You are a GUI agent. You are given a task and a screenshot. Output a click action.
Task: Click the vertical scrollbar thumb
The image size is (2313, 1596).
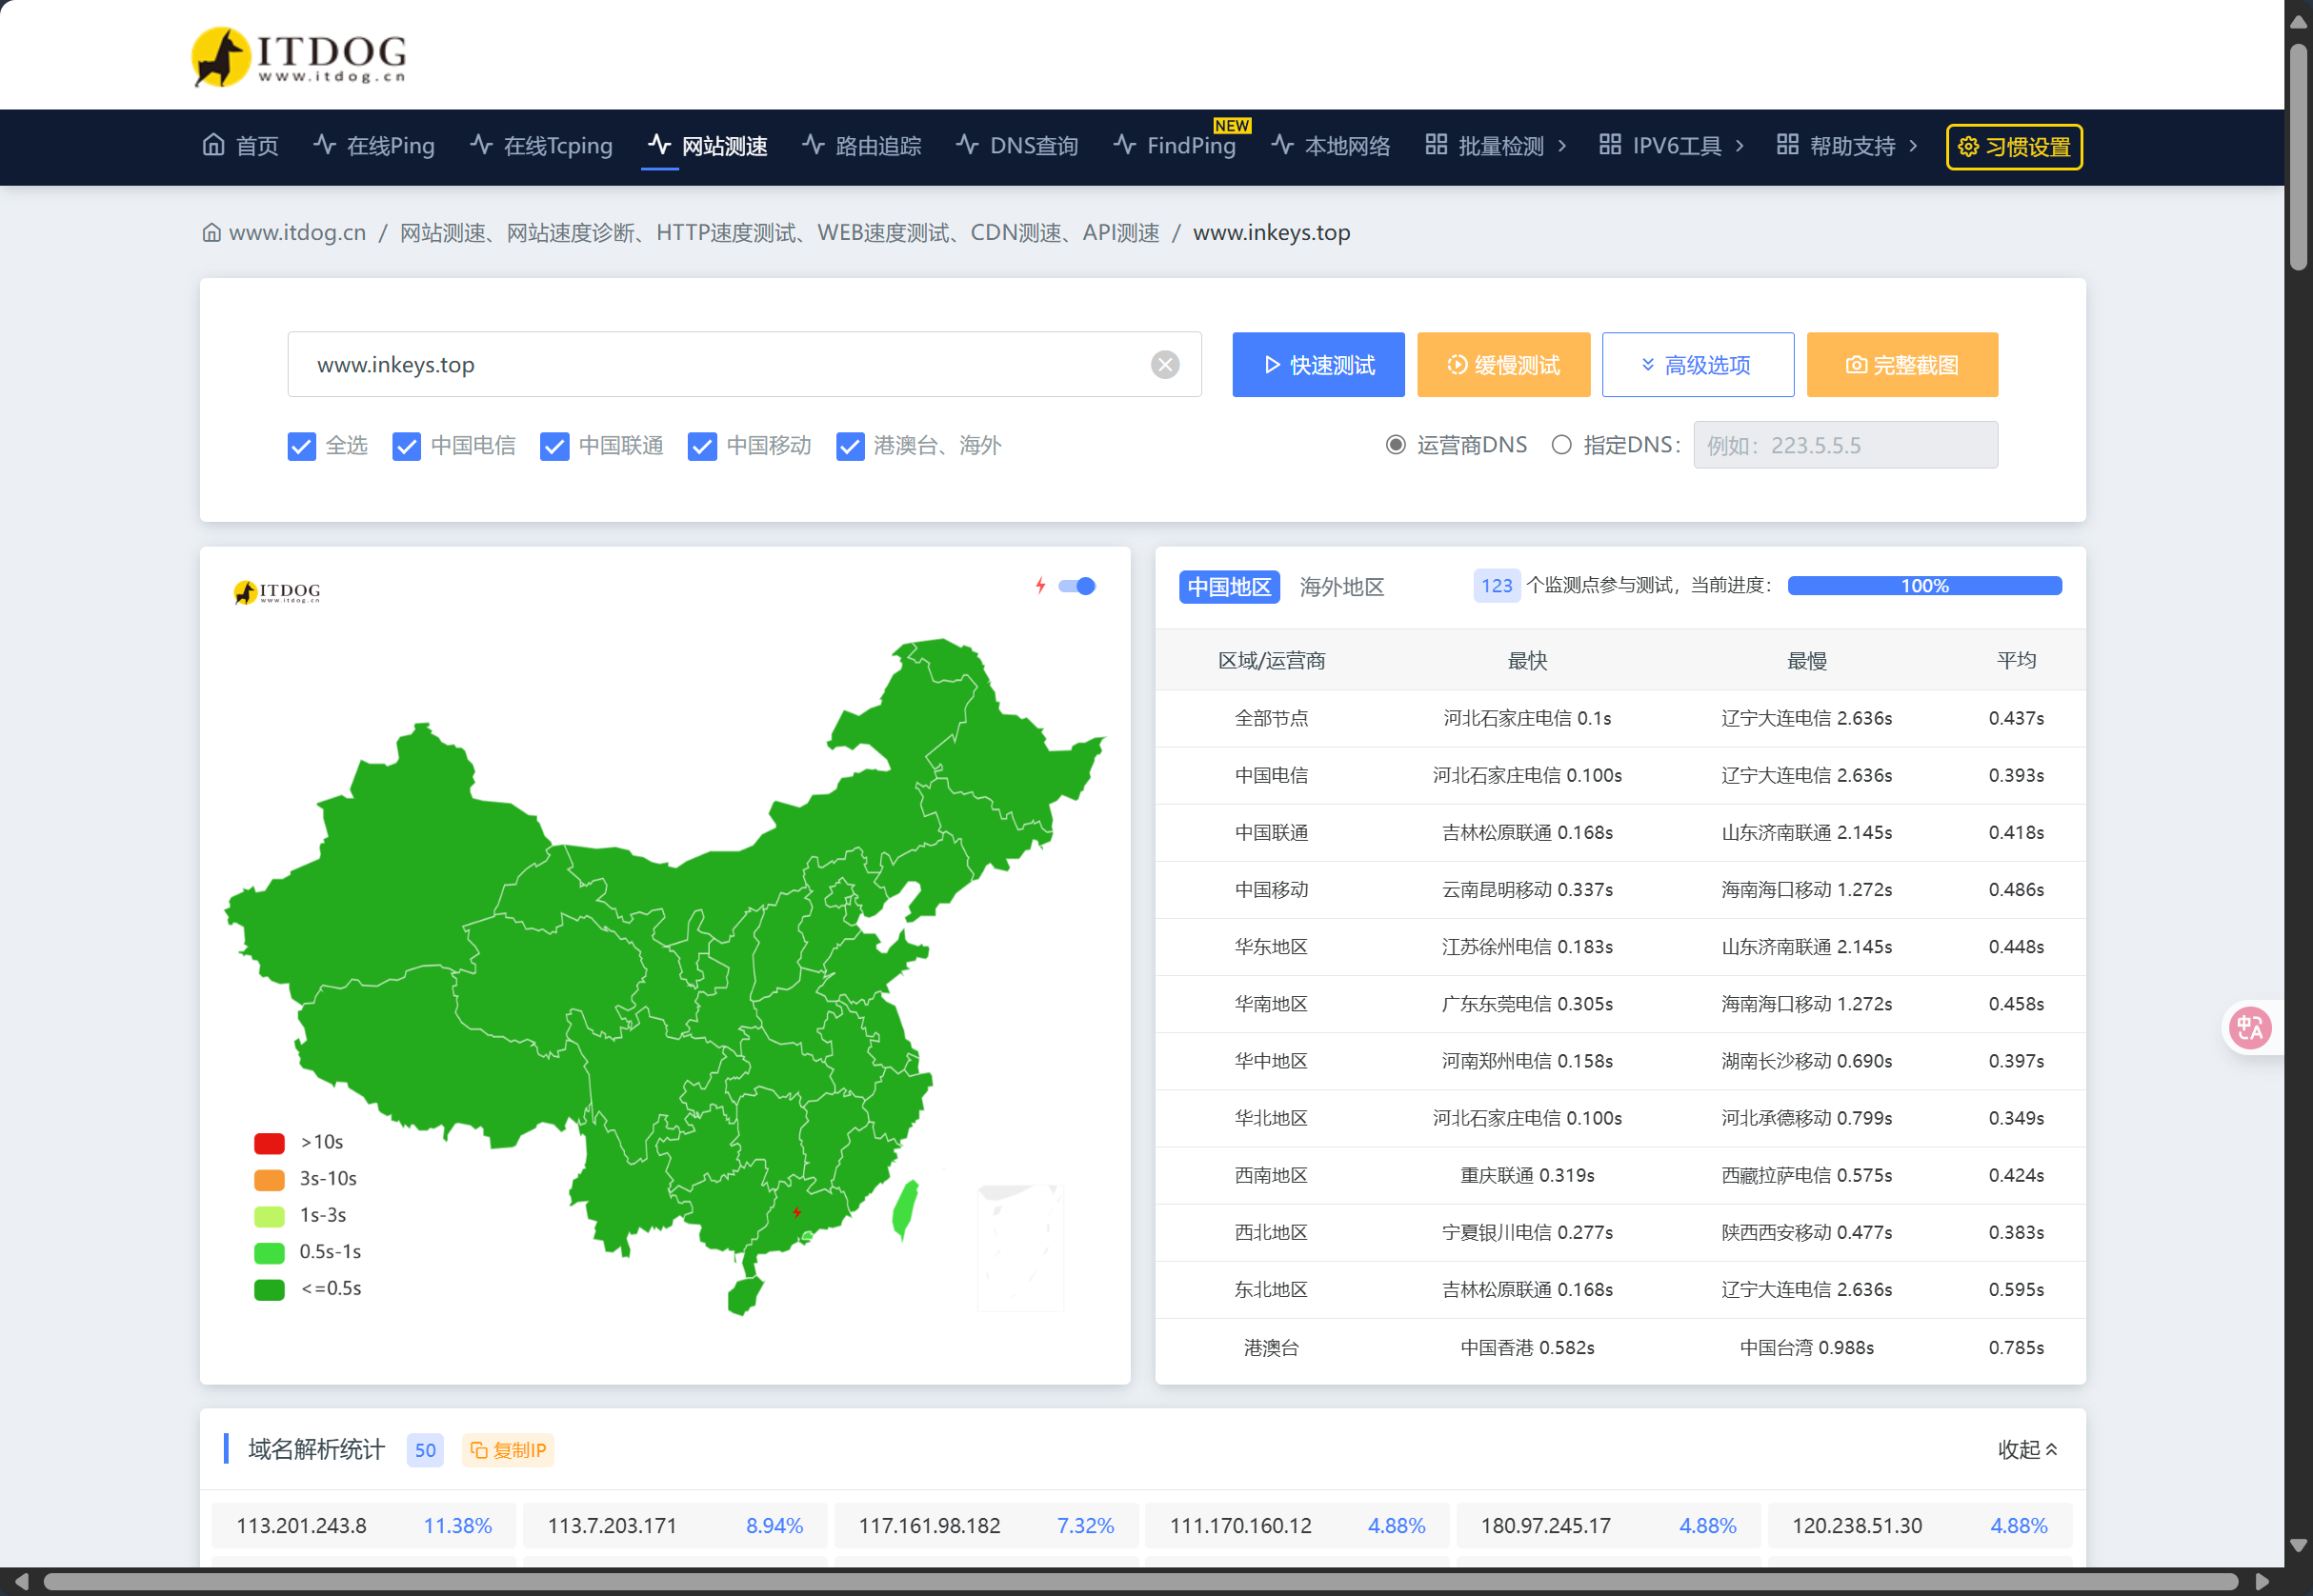pyautogui.click(x=2298, y=155)
